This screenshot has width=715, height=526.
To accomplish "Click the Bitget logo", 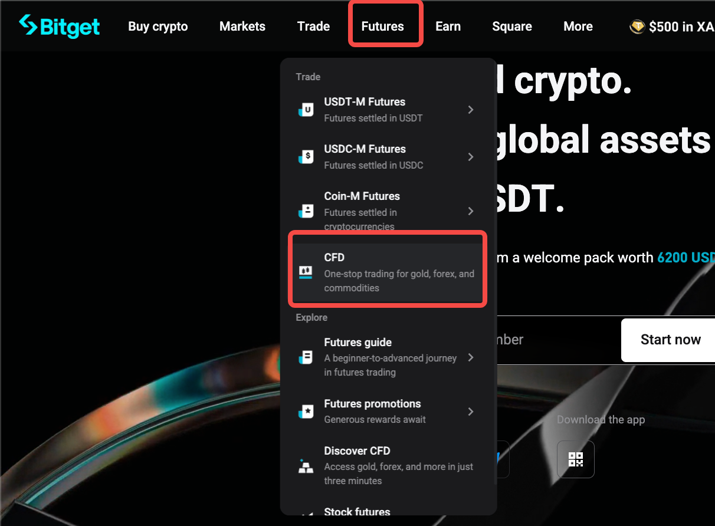I will coord(59,26).
